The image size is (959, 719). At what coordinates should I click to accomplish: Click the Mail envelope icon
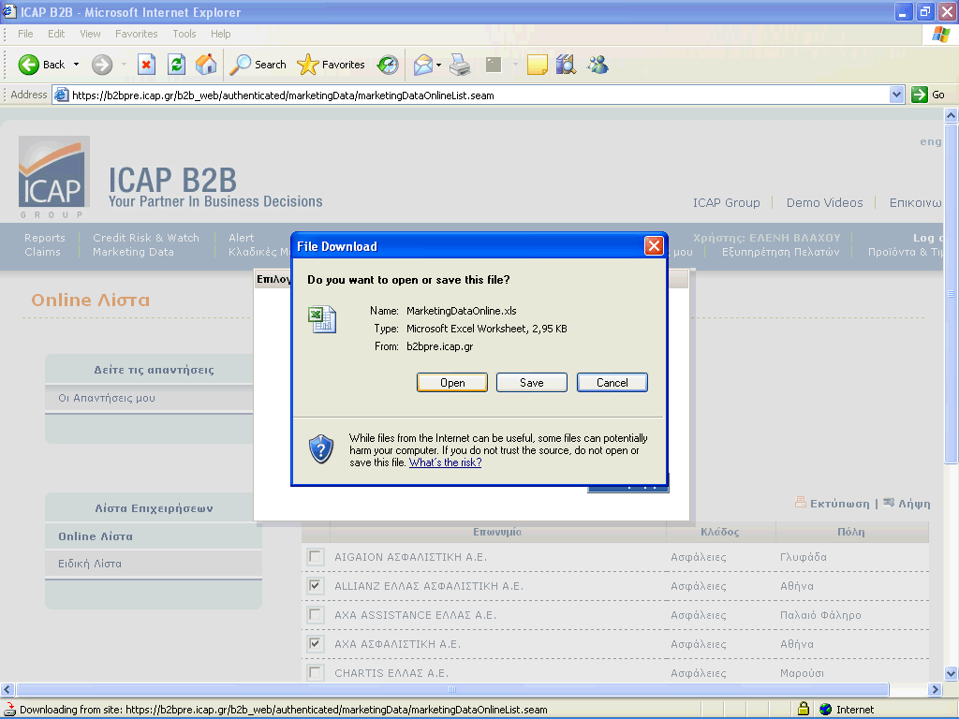423,65
